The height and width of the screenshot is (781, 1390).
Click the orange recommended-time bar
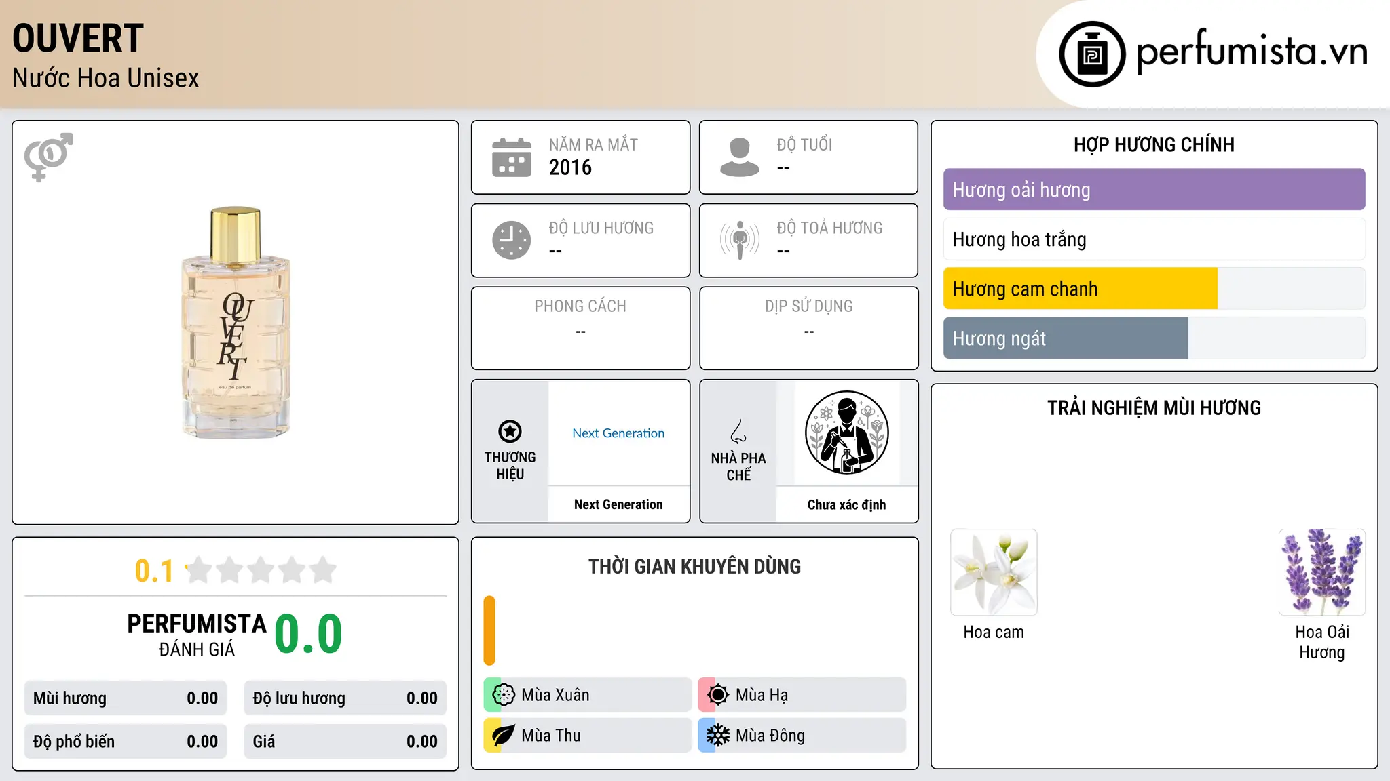pyautogui.click(x=489, y=630)
